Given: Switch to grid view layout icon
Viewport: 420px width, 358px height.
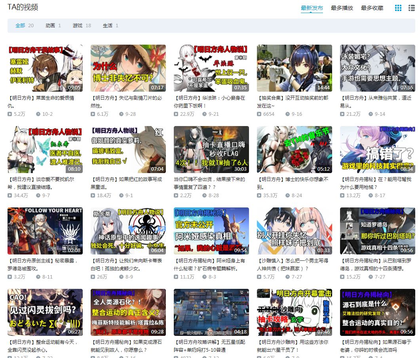Looking at the screenshot, I should pos(398,8).
